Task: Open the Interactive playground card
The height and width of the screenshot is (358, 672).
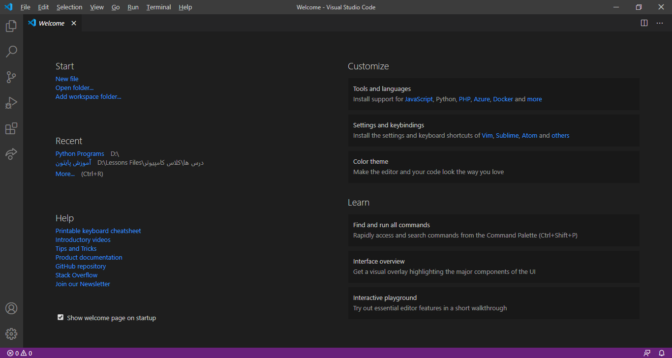Action: (x=494, y=303)
